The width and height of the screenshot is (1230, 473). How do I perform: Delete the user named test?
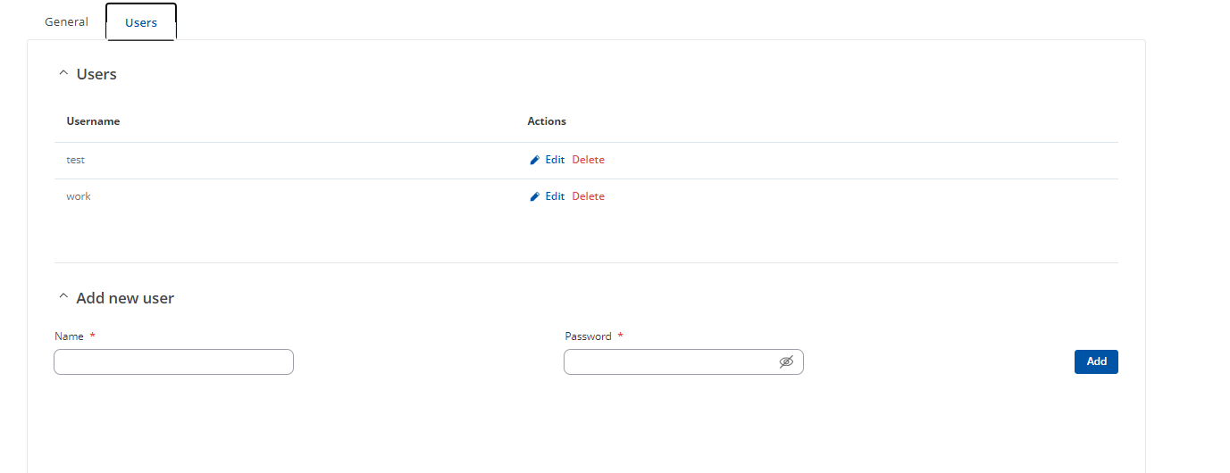tap(588, 160)
